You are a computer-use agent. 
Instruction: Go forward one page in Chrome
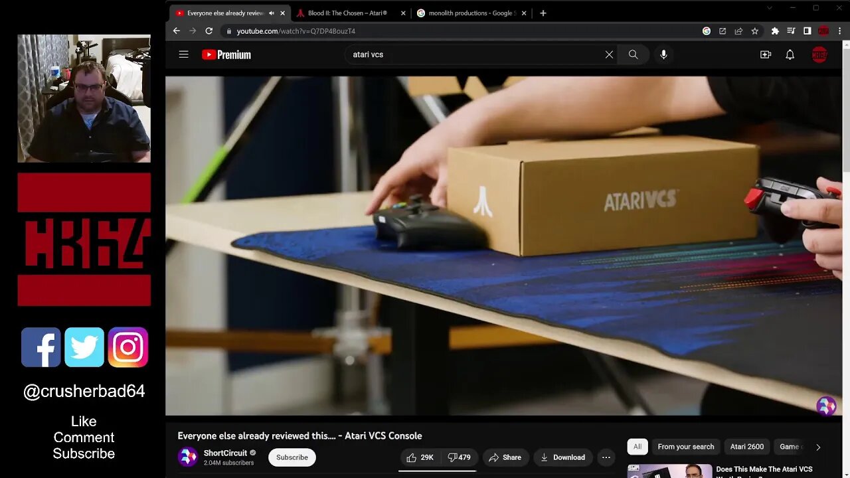pos(193,31)
